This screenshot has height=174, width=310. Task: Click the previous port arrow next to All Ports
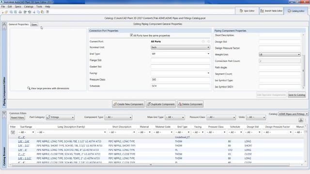pyautogui.click(x=203, y=42)
